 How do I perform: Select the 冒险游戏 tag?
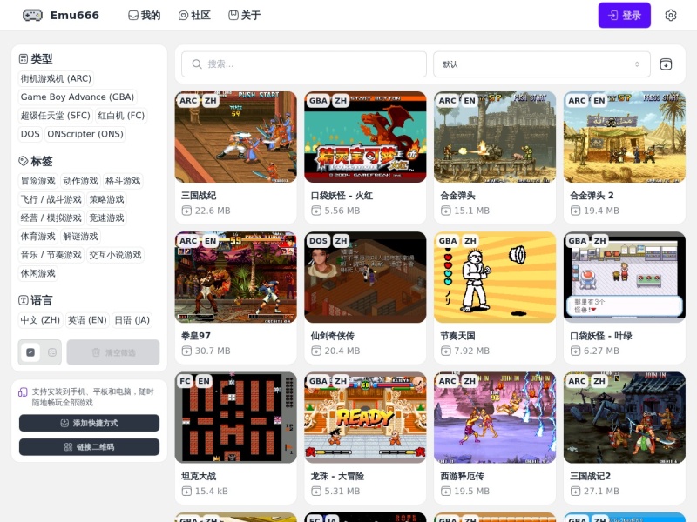pos(37,181)
